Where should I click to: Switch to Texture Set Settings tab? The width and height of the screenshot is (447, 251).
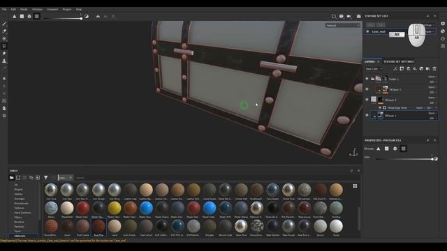398,61
